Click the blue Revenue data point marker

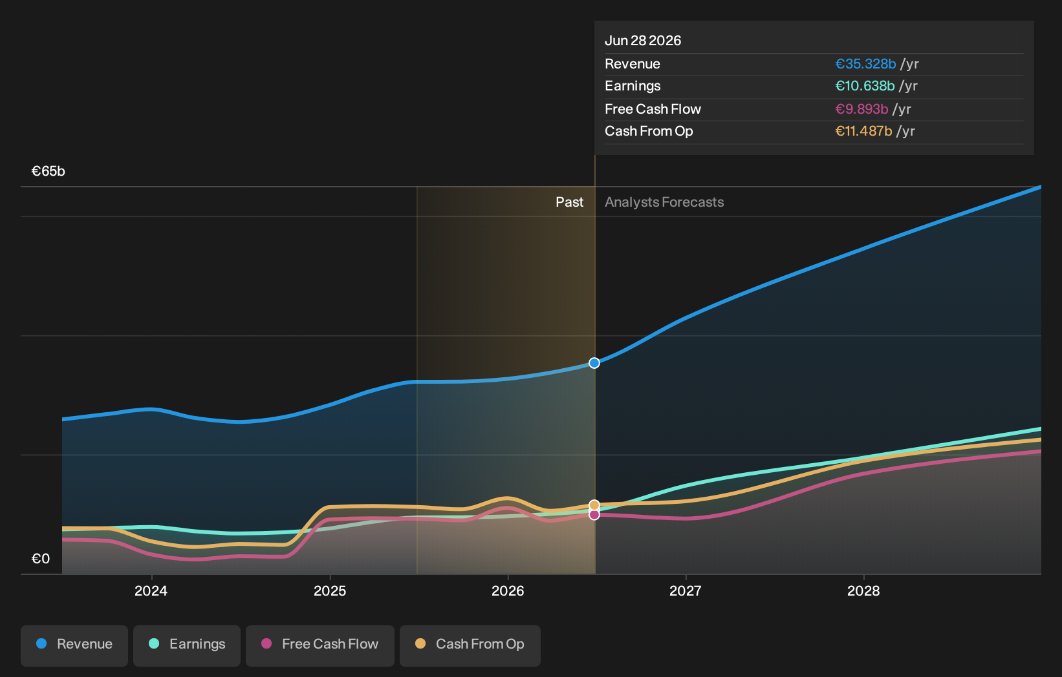point(594,363)
